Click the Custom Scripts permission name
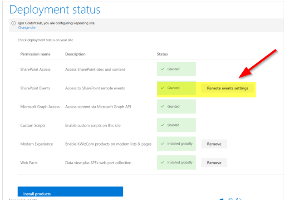 coord(33,125)
